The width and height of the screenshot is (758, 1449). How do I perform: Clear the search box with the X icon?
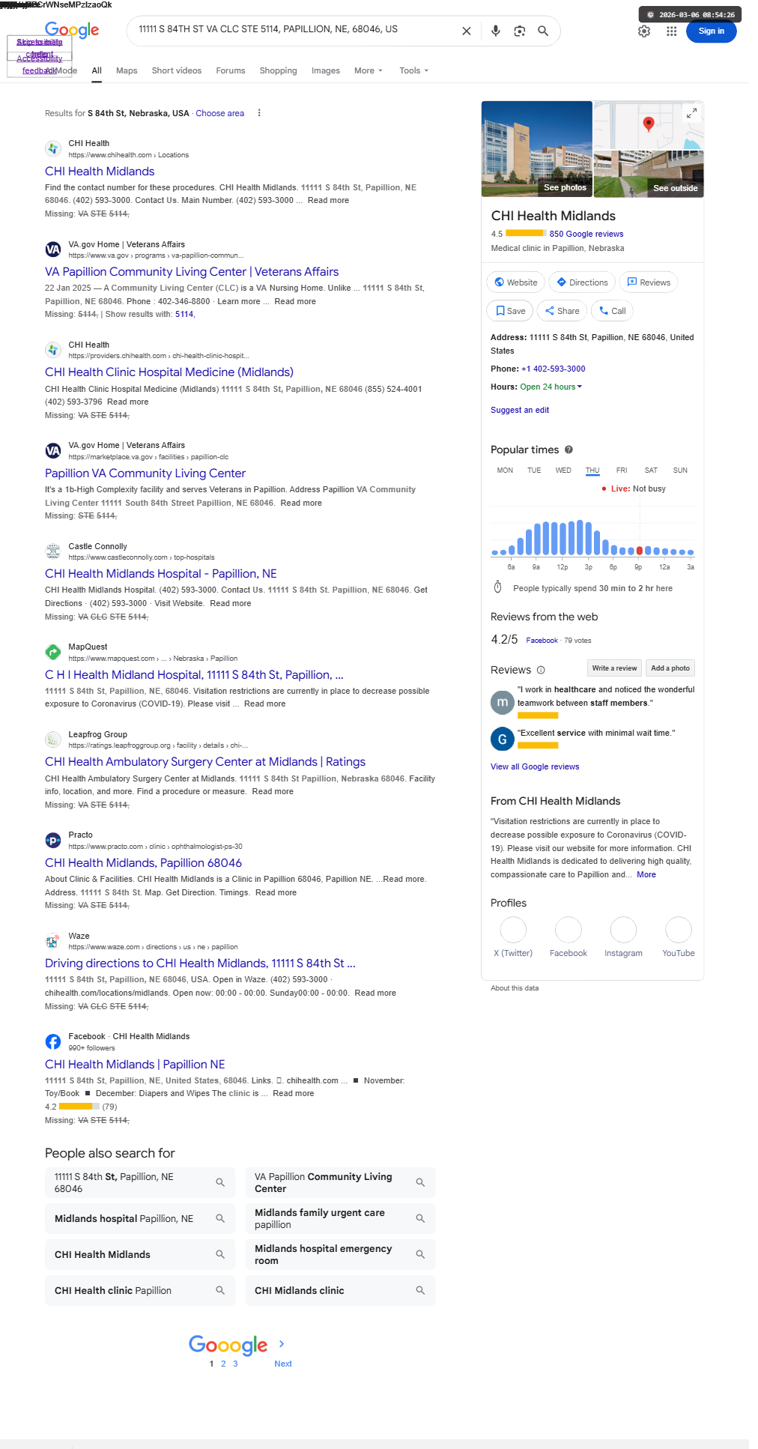(x=466, y=31)
